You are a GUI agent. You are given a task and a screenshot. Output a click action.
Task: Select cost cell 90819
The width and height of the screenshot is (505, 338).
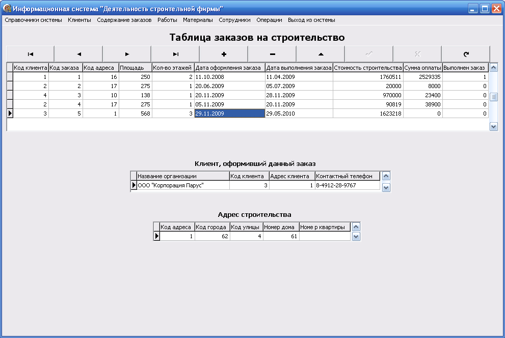pyautogui.click(x=368, y=104)
